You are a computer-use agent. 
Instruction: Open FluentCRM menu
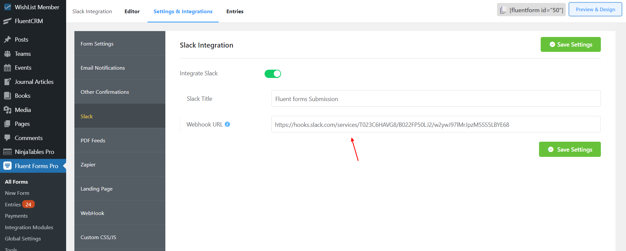point(33,21)
